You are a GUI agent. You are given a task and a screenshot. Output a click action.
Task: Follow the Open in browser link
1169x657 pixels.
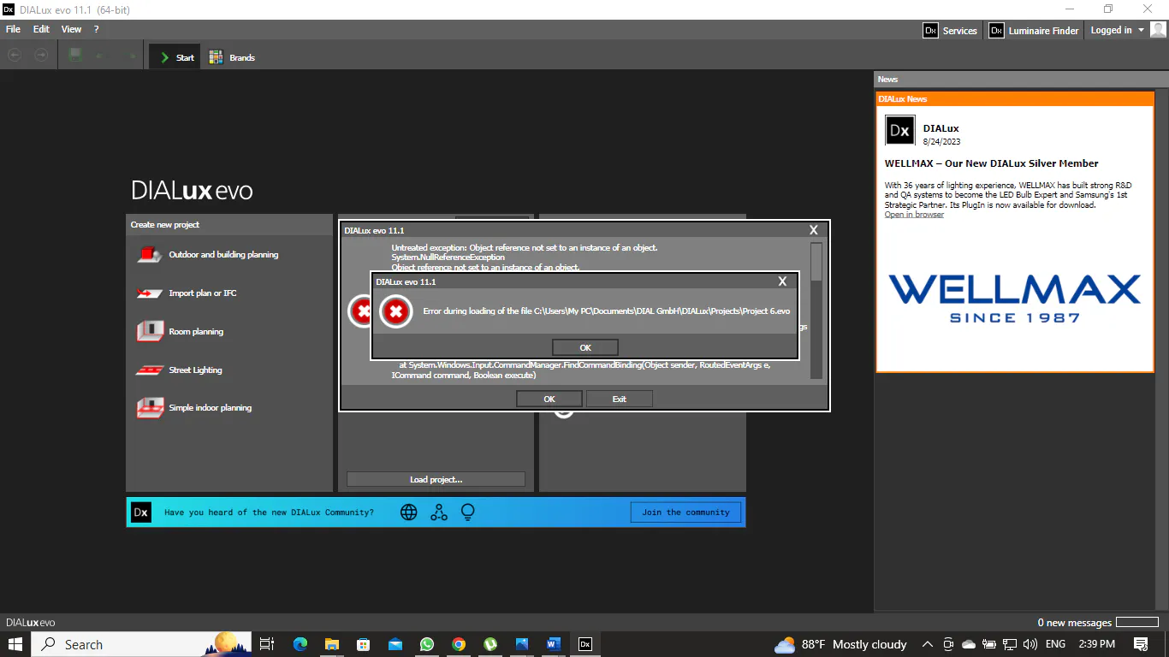[x=914, y=214]
